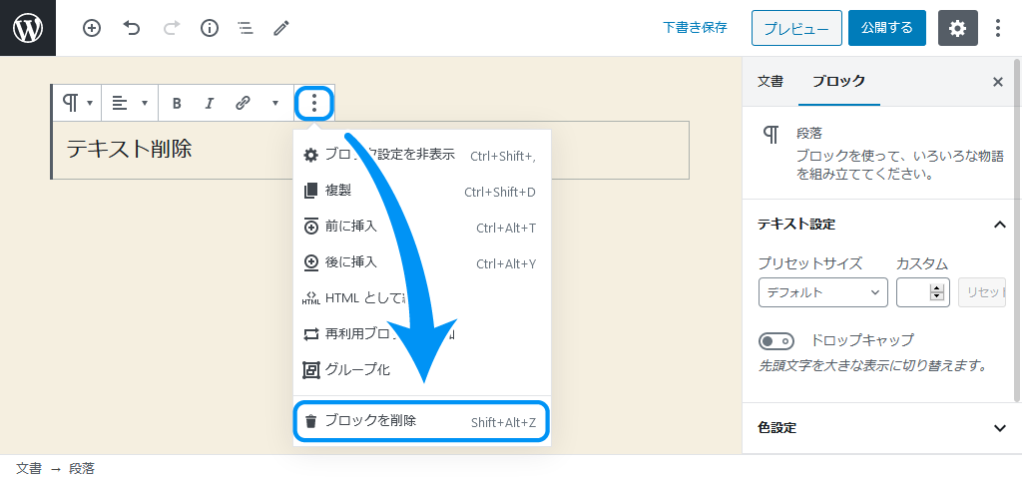This screenshot has height=479, width=1022.
Task: Click the 段落 block paragraph icon in sidebar
Action: click(x=770, y=135)
